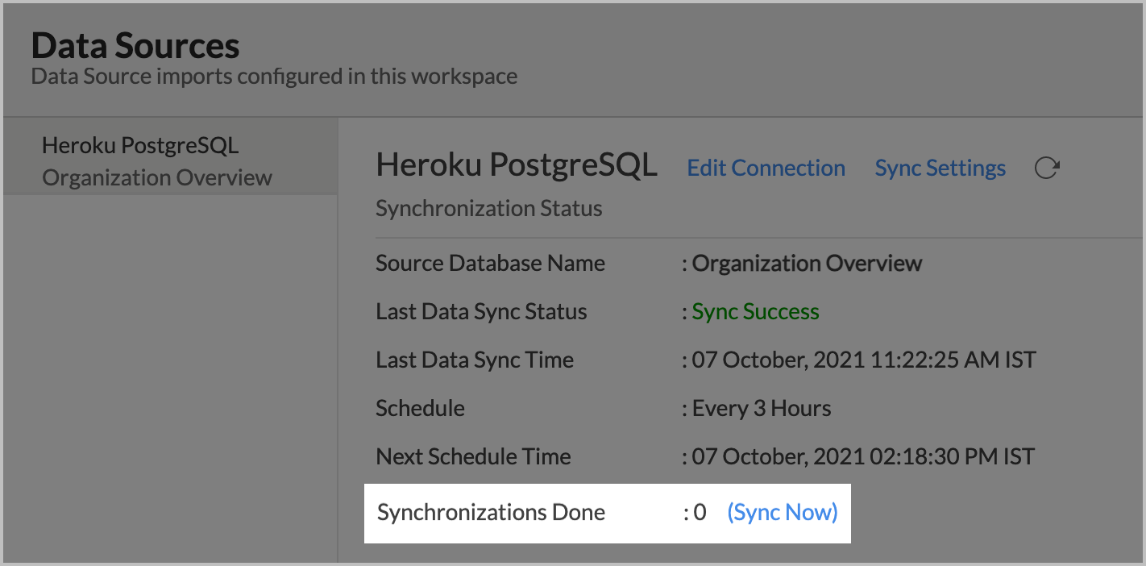Open the Edit Connection link

(x=766, y=168)
